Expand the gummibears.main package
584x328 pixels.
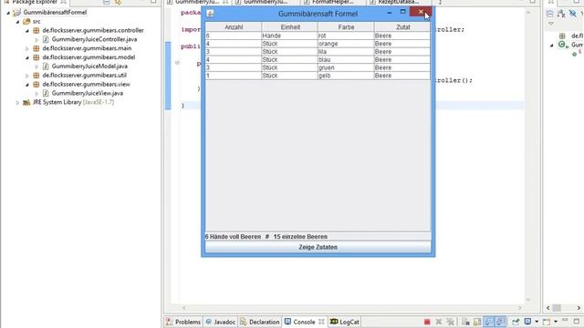click(x=27, y=48)
